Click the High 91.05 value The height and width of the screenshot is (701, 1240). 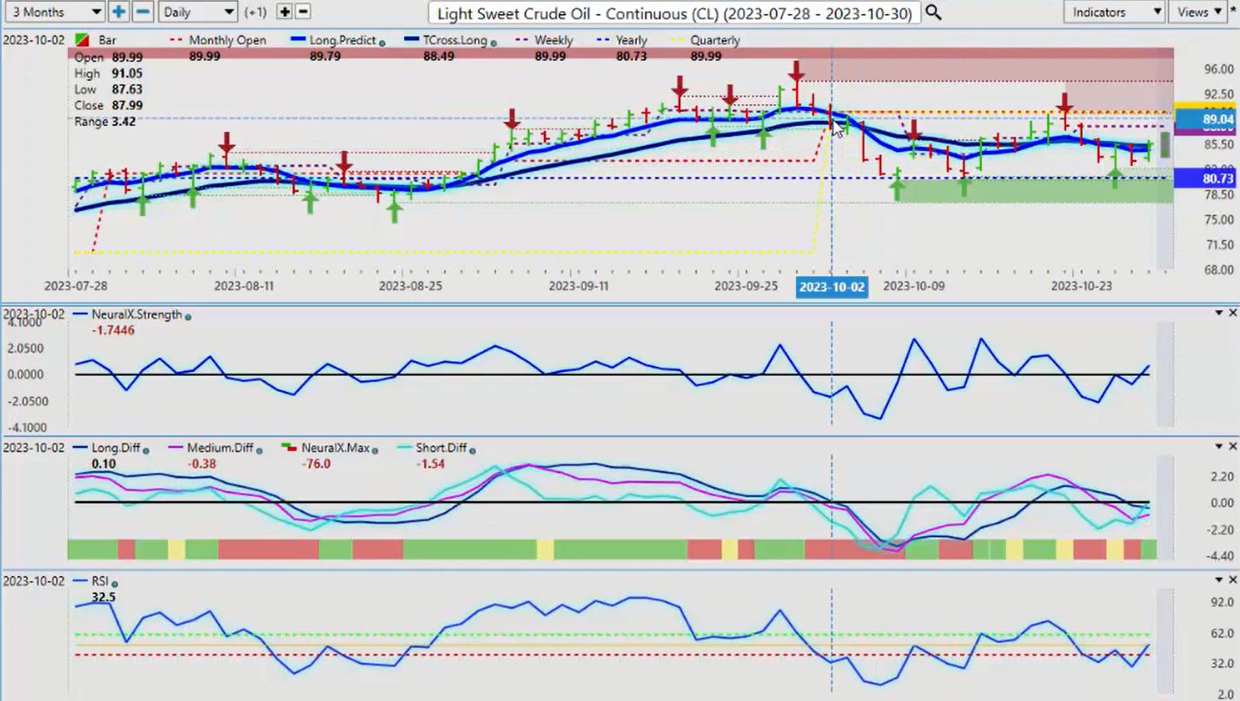point(128,74)
